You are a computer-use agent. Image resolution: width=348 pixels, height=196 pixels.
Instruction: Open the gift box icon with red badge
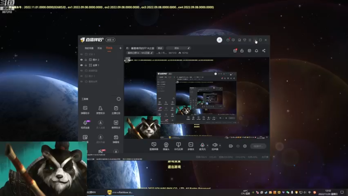[235, 51]
